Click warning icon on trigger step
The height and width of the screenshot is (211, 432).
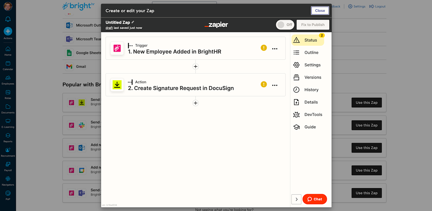pyautogui.click(x=264, y=48)
